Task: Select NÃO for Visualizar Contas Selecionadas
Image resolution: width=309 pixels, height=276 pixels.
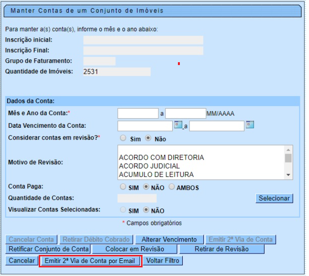Action: (146, 210)
